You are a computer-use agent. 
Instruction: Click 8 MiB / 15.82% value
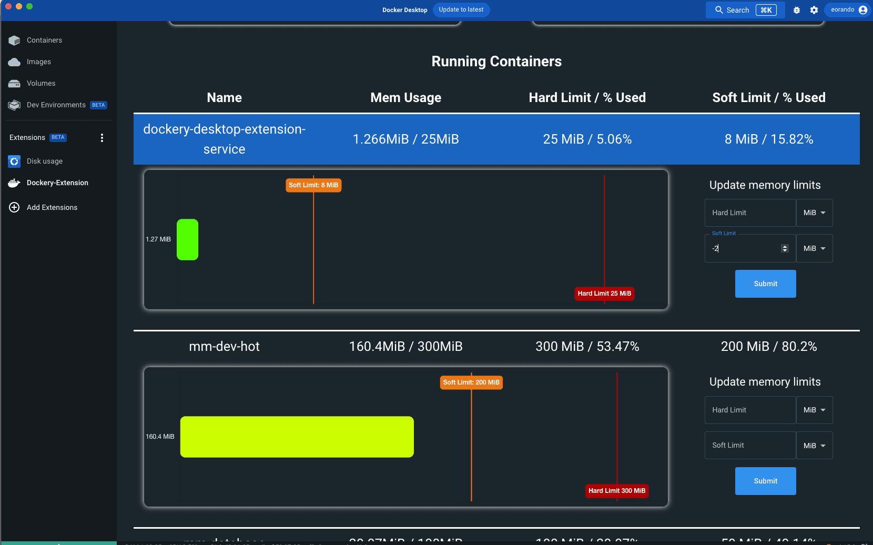tap(769, 139)
